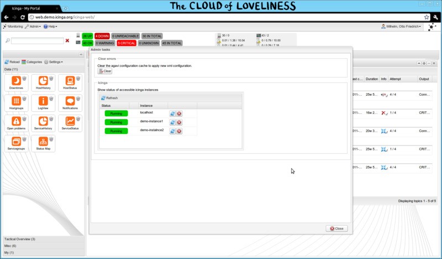Image resolution: width=442 pixels, height=259 pixels.
Task: Reload the browser page
Action: click(x=23, y=17)
